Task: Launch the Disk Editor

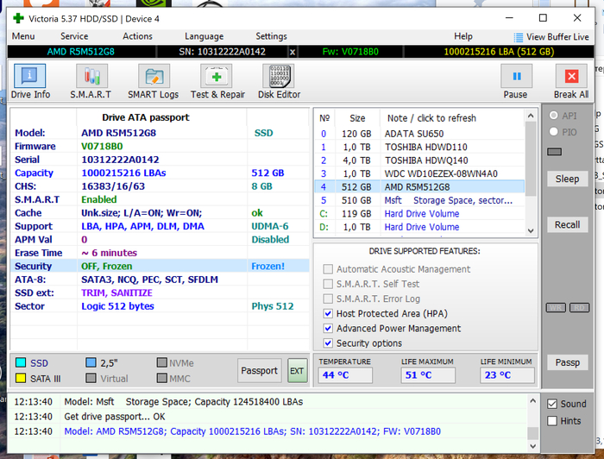Action: [280, 82]
